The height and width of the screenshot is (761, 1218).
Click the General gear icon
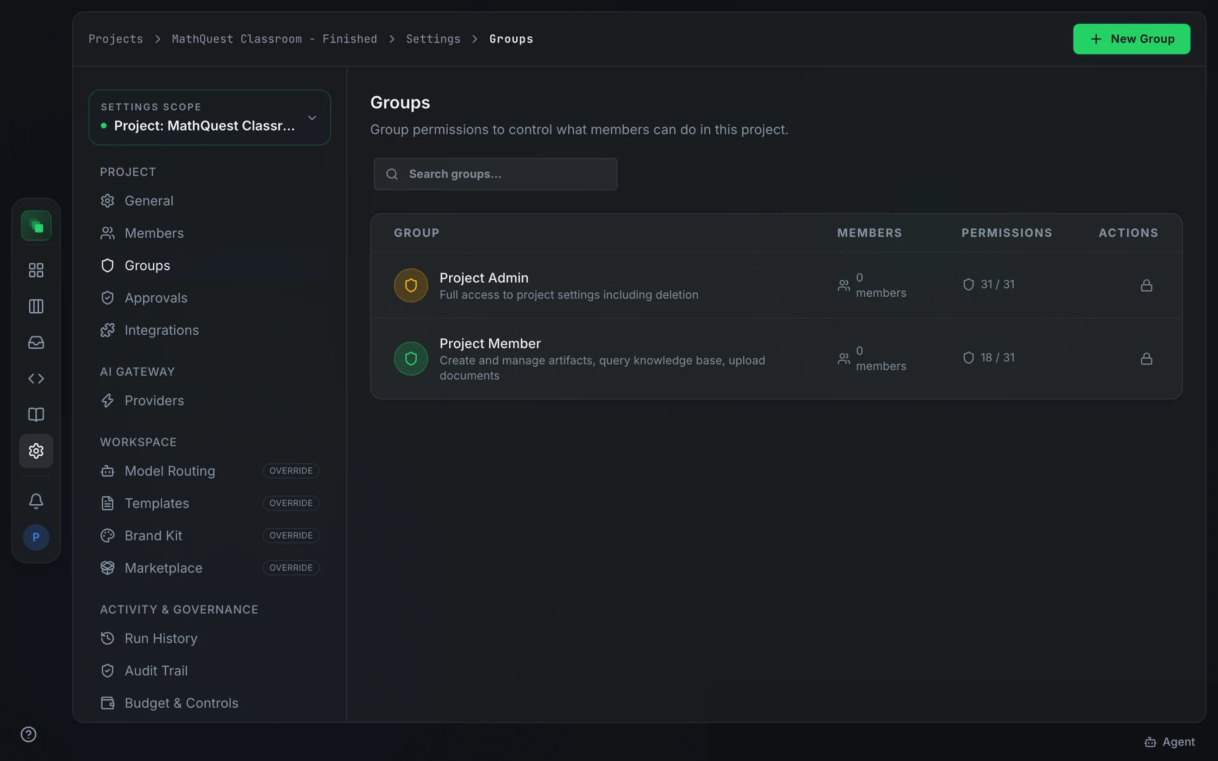click(x=108, y=201)
